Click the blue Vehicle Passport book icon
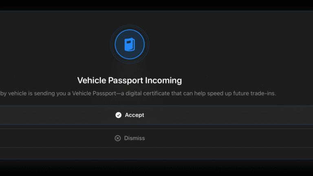The height and width of the screenshot is (176, 313). click(130, 44)
